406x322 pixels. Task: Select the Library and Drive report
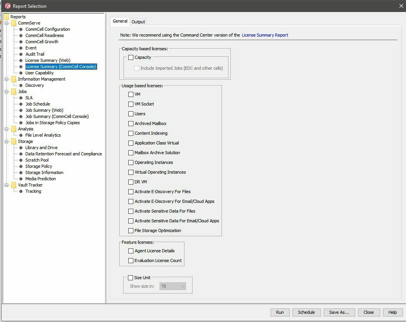tap(41, 148)
